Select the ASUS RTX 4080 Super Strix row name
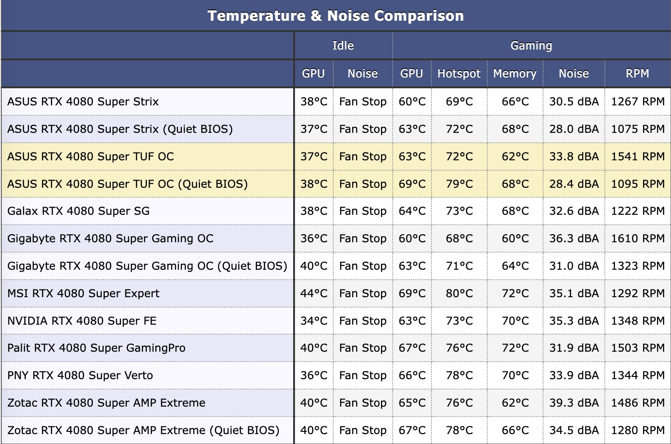The image size is (671, 444). 83,101
